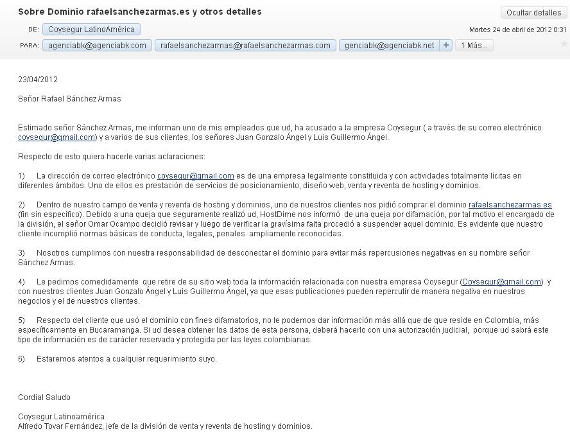The height and width of the screenshot is (445, 570).
Task: Select the agenciabk@agenciabk.com recipient chip
Action: click(x=97, y=46)
